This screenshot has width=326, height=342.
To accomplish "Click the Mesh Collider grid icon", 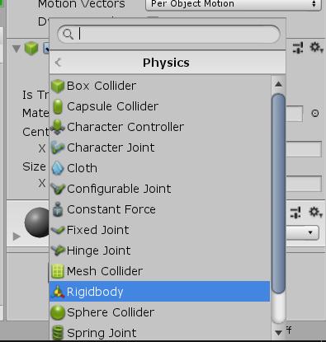I will tap(58, 271).
